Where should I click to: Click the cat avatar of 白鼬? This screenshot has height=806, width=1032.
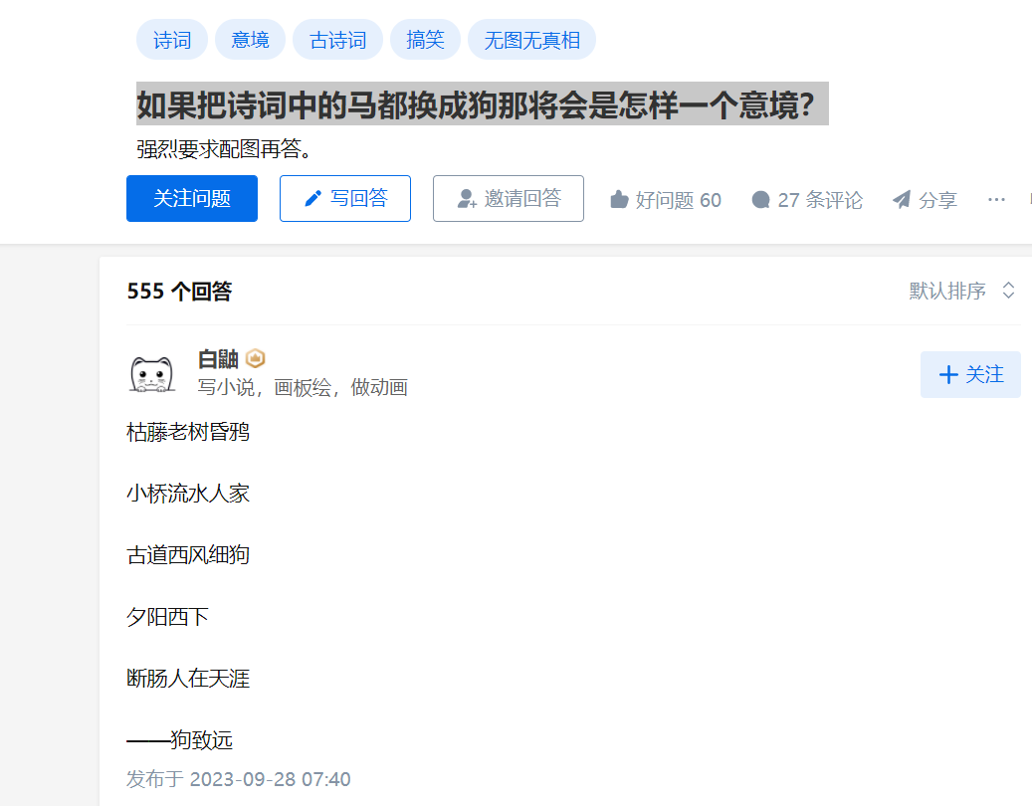pyautogui.click(x=152, y=374)
